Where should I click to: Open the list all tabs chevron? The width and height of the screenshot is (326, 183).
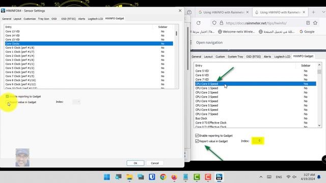click(x=323, y=12)
